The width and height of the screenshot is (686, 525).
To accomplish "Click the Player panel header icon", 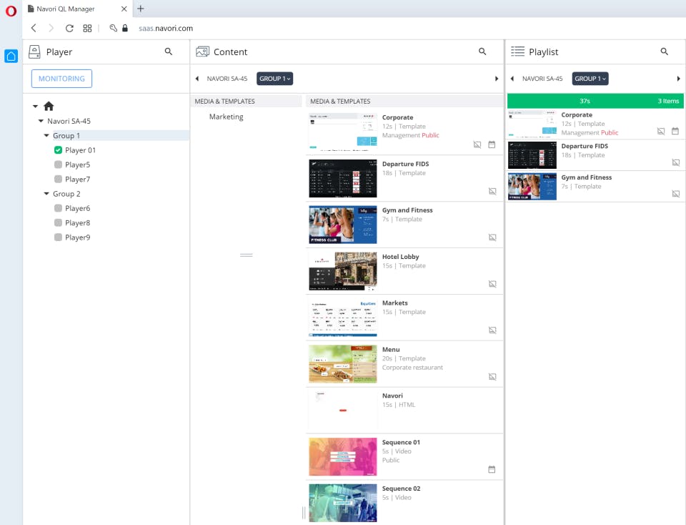I will point(34,51).
